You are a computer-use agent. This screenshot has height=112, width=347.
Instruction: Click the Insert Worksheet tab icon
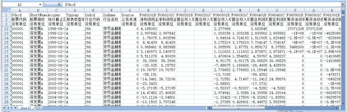(38, 108)
